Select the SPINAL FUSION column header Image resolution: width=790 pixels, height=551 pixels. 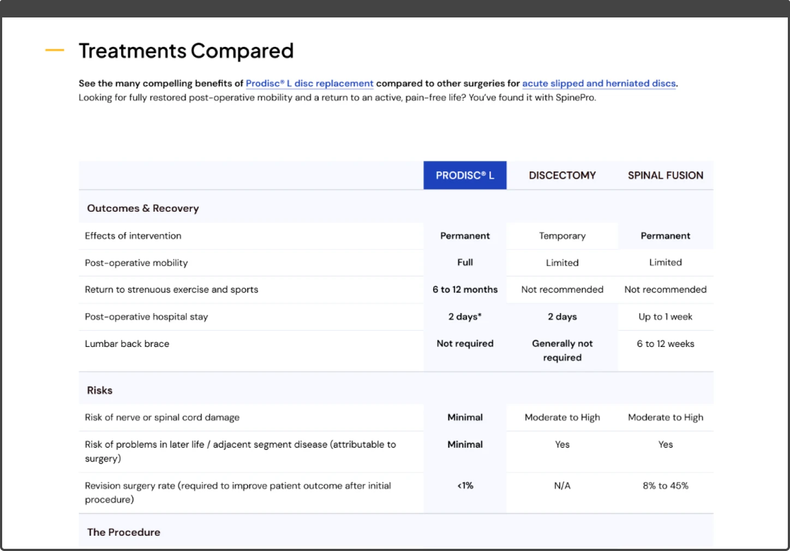click(x=665, y=175)
